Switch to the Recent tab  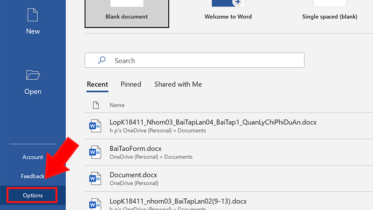pyautogui.click(x=97, y=84)
